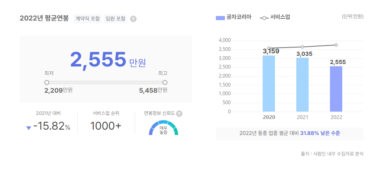This screenshot has height=176, width=387.
Task: Click the 서비스업 line point above 2020
Action: pos(269,48)
